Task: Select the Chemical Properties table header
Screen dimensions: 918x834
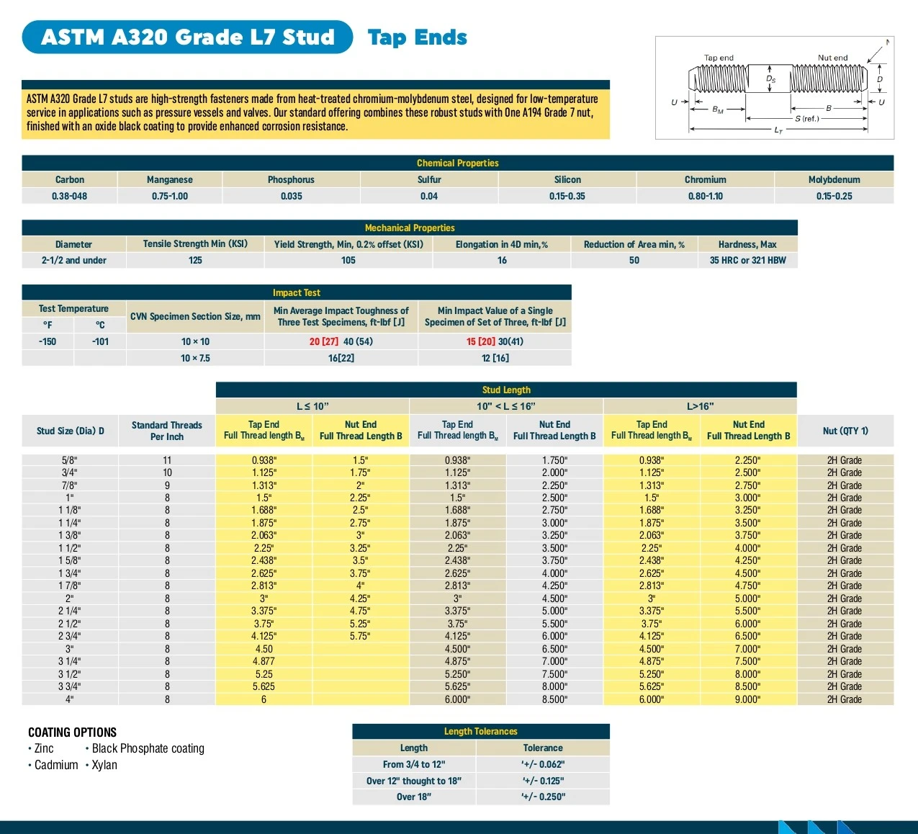Action: click(x=457, y=163)
